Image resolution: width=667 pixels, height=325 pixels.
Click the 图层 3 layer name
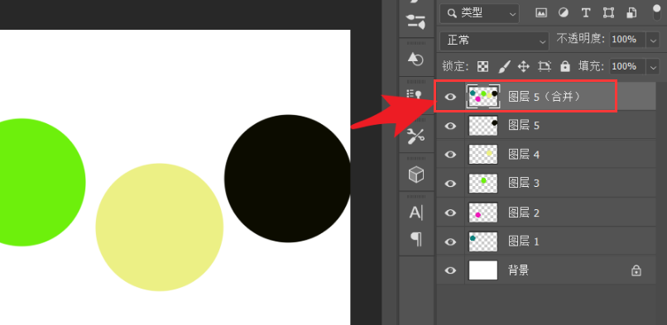[524, 184]
